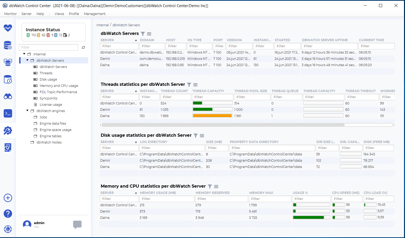This screenshot has width=405, height=238.
Task: Click the HOST filter field in dbWatch Servers
Action: (176, 46)
